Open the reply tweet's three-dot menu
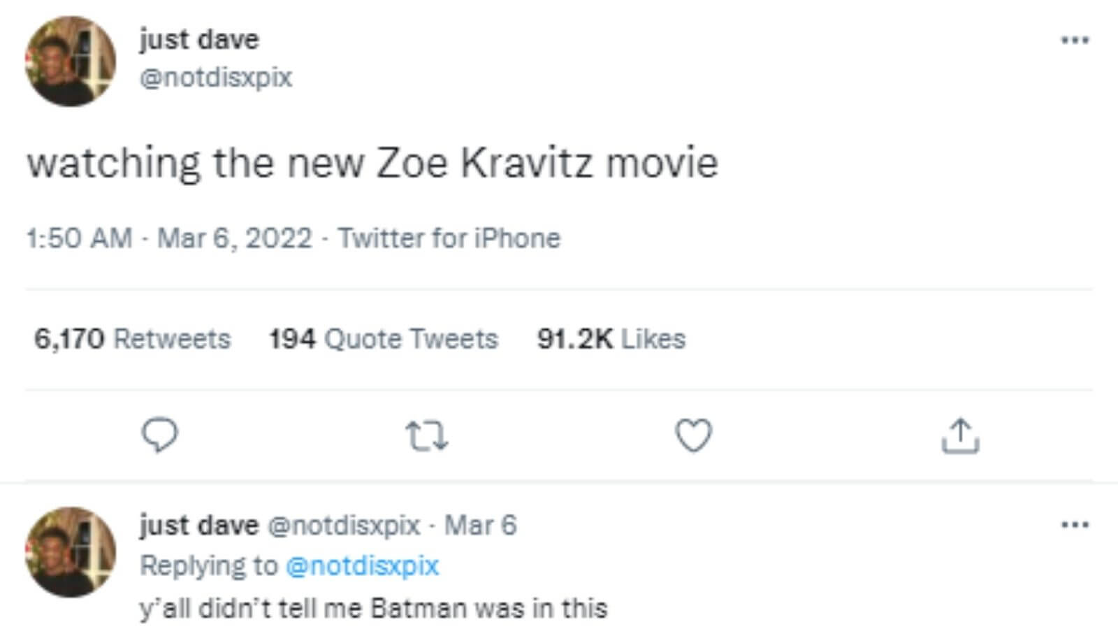The width and height of the screenshot is (1118, 629). 1074,524
